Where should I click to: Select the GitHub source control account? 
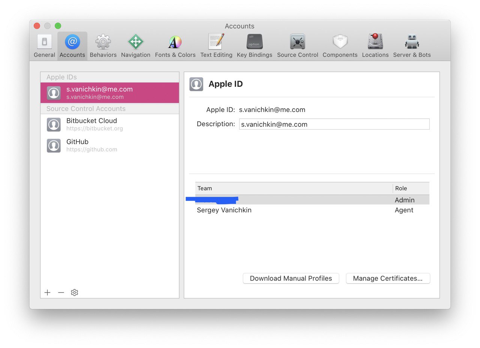click(110, 145)
